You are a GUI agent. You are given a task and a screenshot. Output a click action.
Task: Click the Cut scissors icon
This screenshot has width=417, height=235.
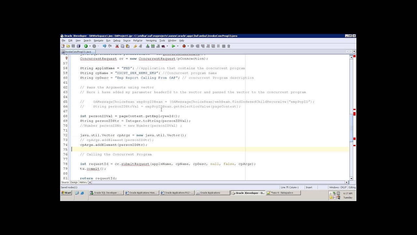(117, 46)
